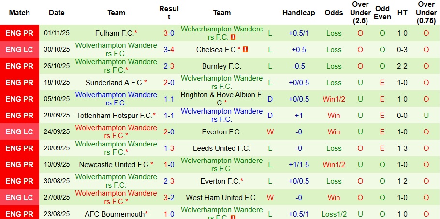Open Burnley F.C. team link
The image size is (440, 219).
coord(221,66)
